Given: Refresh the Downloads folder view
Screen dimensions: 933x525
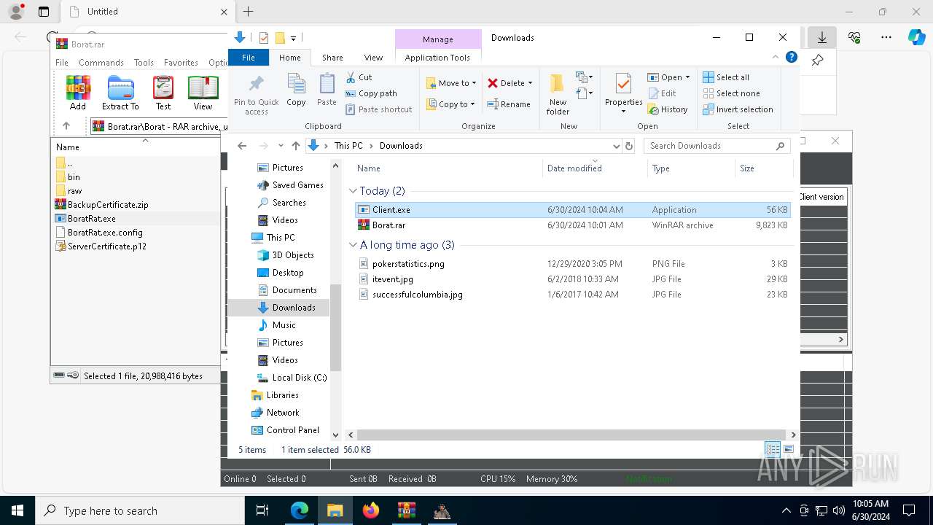Looking at the screenshot, I should [629, 146].
